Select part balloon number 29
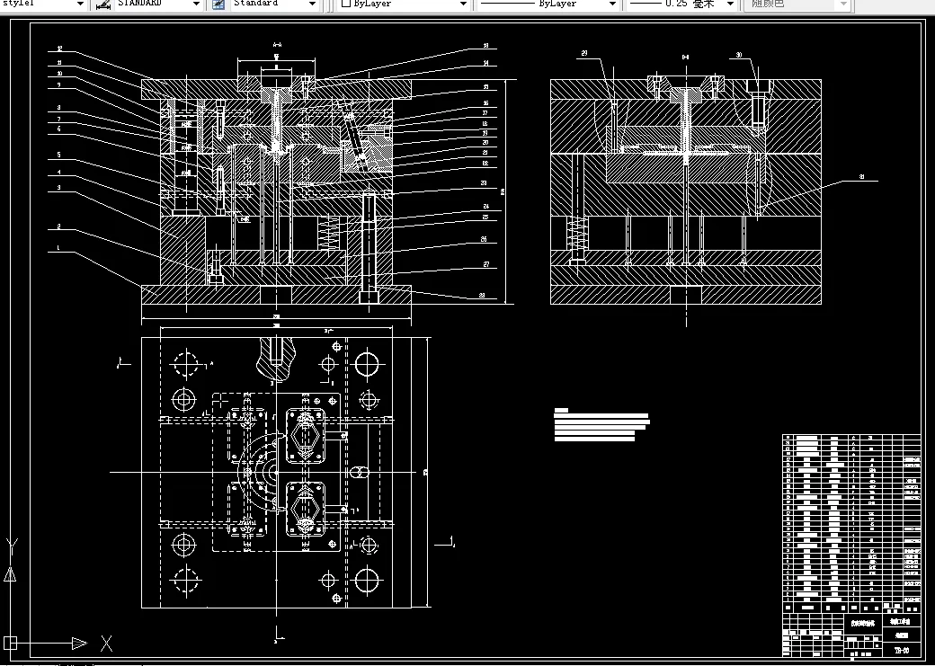The width and height of the screenshot is (935, 666). click(x=584, y=53)
